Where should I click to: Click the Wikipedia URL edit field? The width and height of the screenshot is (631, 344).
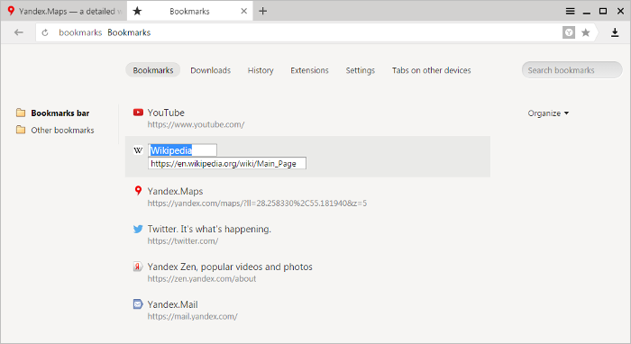pos(227,163)
